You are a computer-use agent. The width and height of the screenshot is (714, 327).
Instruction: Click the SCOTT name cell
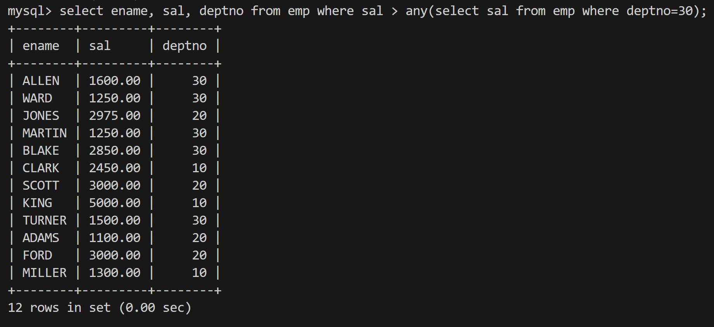pyautogui.click(x=41, y=185)
